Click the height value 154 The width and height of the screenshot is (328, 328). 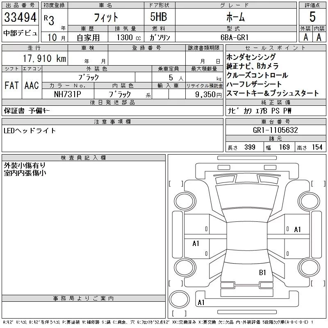[317, 147]
